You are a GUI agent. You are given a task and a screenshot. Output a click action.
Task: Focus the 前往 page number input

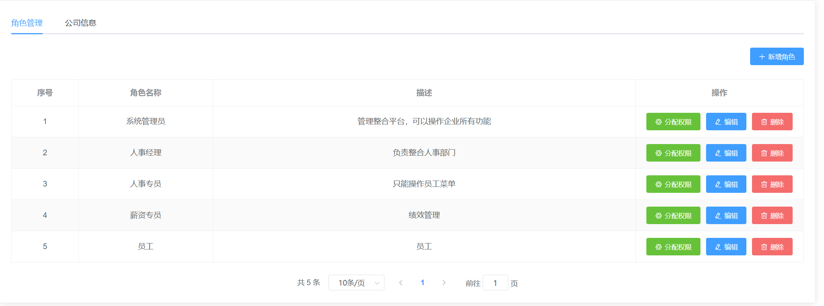tap(495, 283)
